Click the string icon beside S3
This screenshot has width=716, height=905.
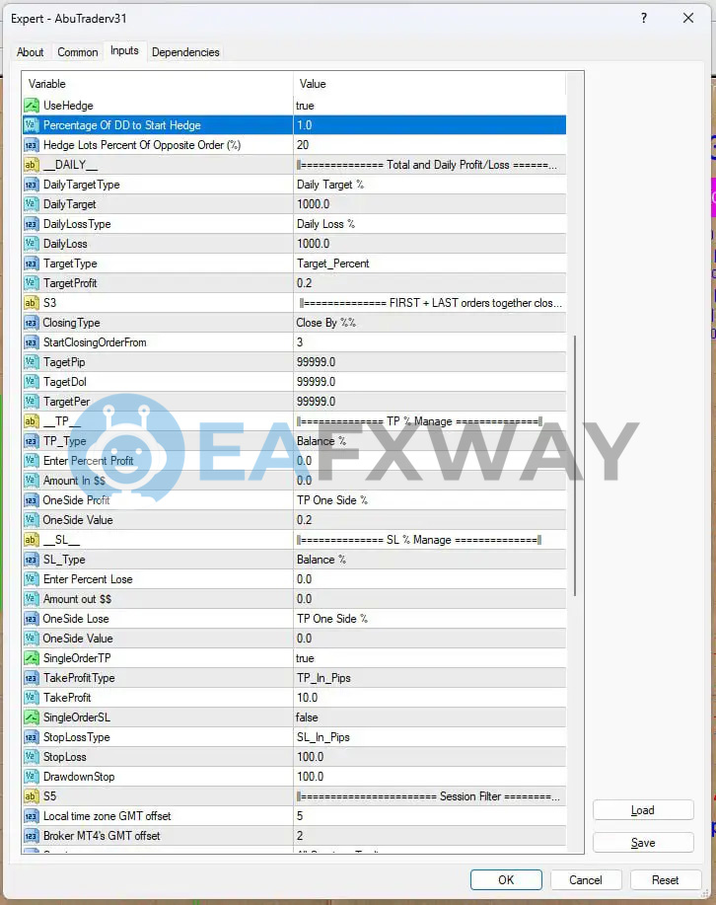[x=32, y=302]
